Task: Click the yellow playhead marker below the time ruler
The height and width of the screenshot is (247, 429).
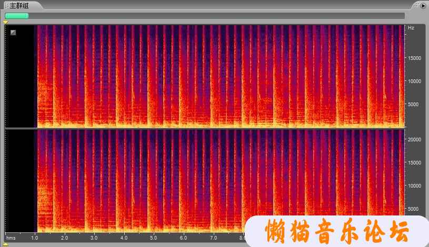Action: (6, 244)
